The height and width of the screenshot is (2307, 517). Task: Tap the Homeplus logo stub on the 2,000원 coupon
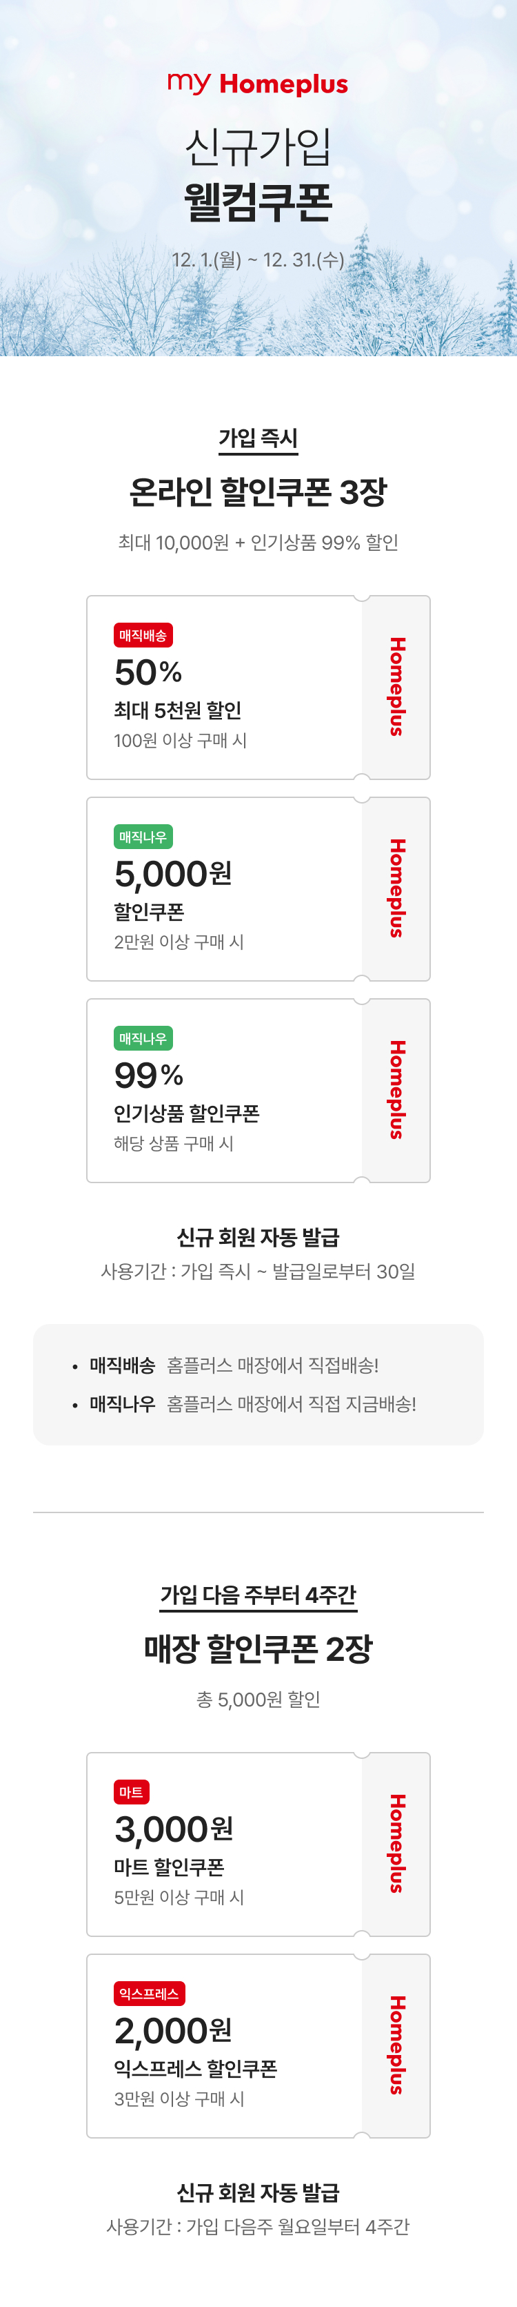click(396, 2045)
